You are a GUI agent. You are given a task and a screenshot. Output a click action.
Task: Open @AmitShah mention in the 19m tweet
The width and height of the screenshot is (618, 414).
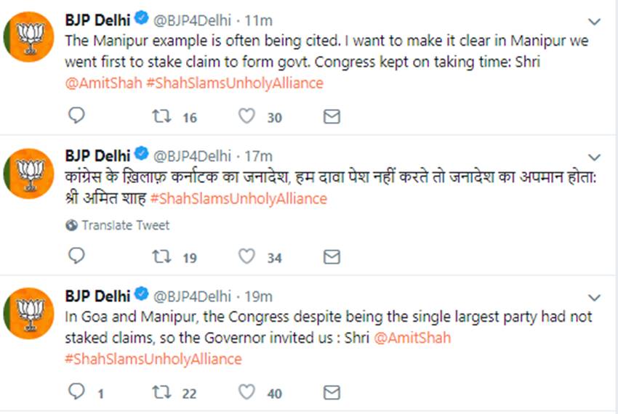(412, 338)
